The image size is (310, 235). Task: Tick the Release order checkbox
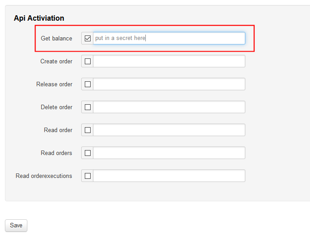(x=87, y=84)
